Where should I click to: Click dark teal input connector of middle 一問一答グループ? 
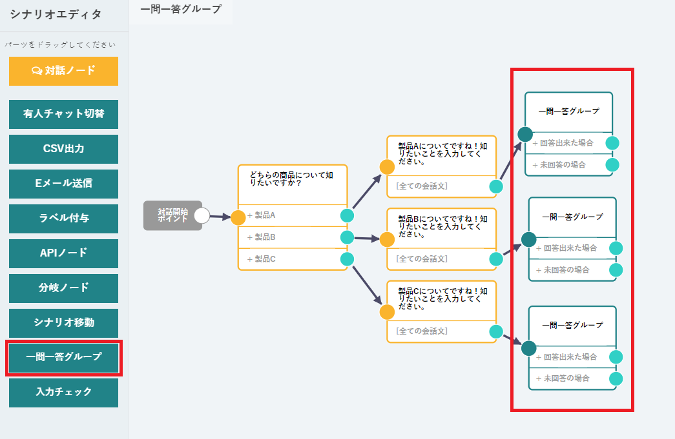(x=528, y=240)
